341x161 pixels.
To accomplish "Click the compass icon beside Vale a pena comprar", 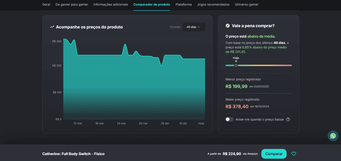I will (x=228, y=26).
